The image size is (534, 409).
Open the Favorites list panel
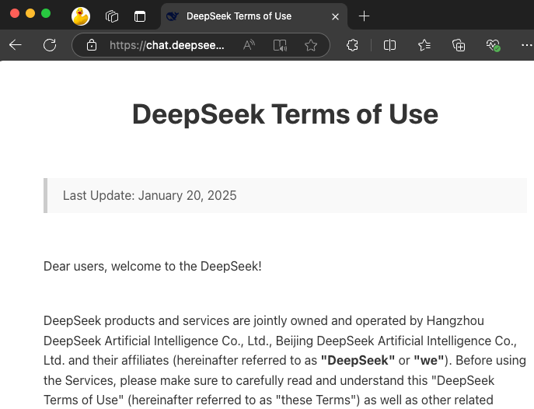(424, 45)
